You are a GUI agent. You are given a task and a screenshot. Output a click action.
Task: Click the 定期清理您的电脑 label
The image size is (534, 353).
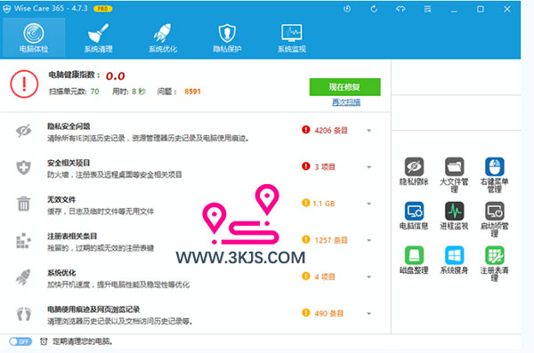coord(83,341)
